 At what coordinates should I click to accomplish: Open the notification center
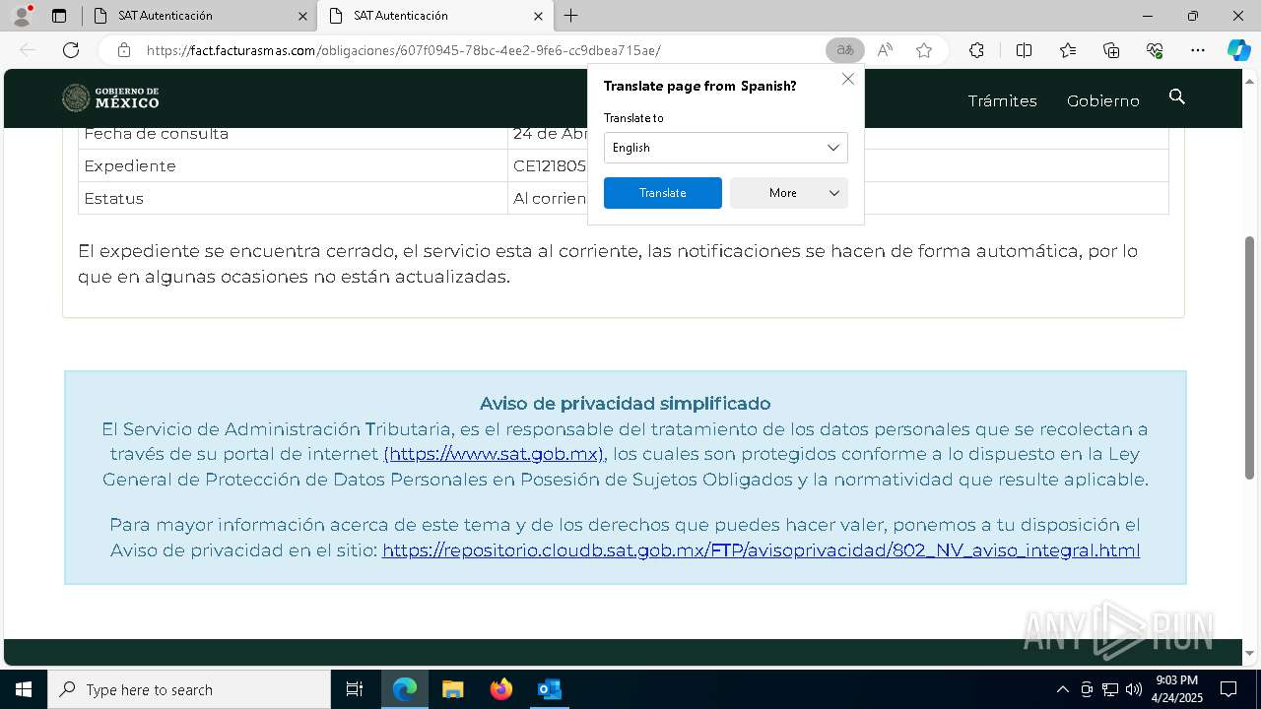1228,689
